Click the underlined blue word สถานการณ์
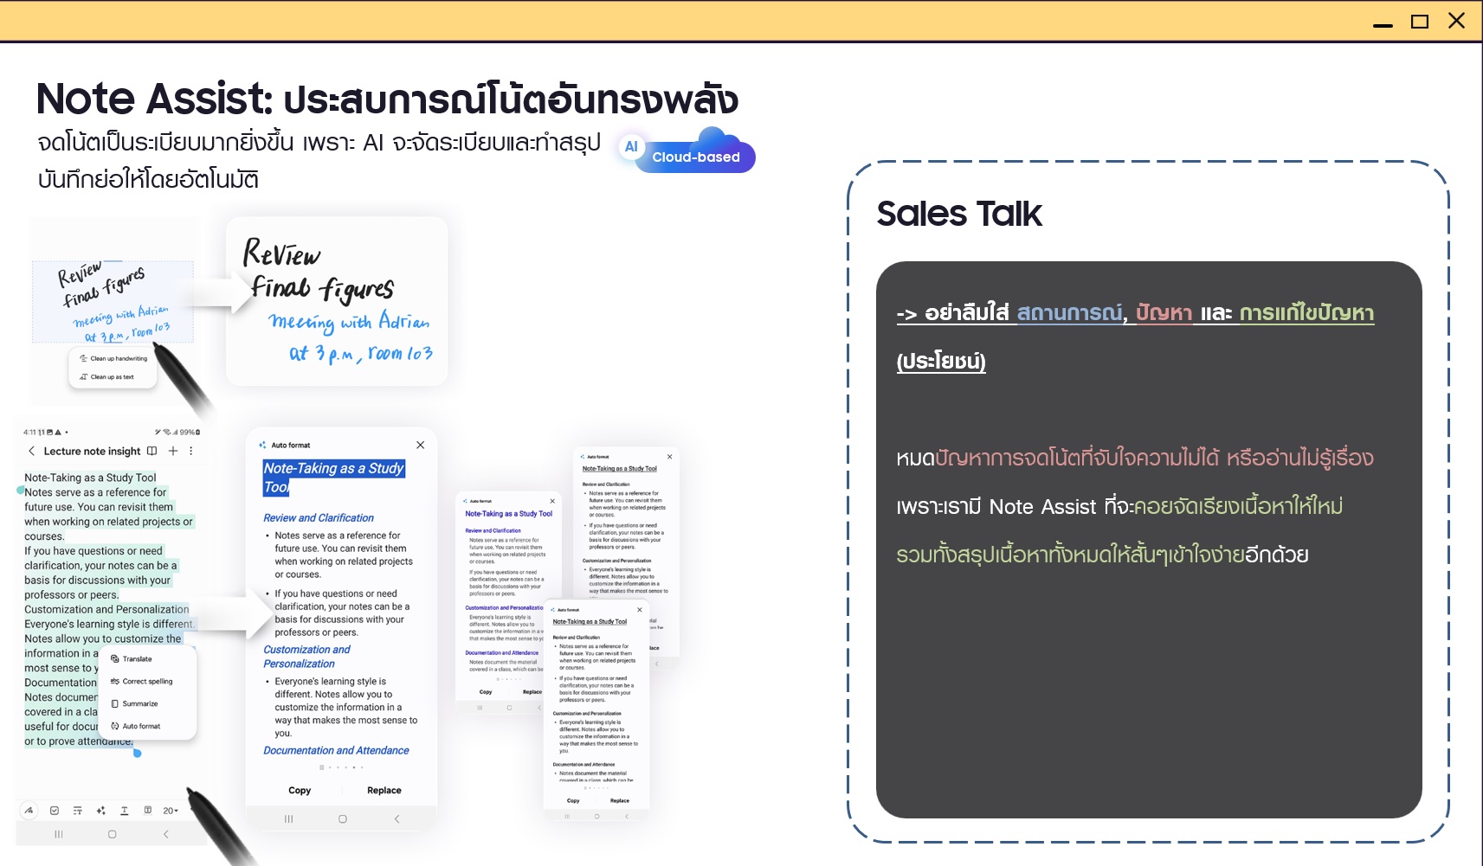This screenshot has height=866, width=1483. (1070, 312)
